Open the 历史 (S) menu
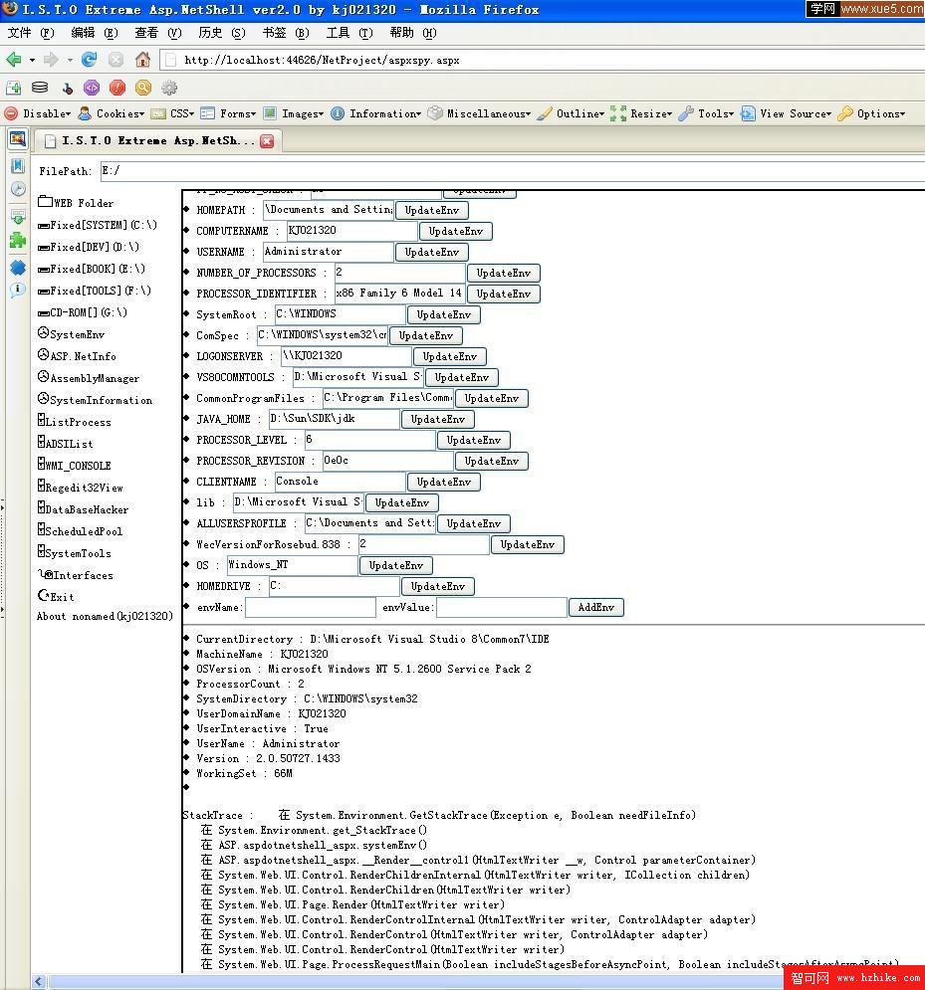 (x=222, y=33)
